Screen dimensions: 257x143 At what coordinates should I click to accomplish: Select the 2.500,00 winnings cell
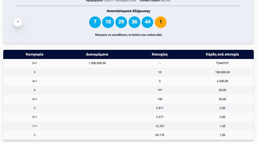pyautogui.click(x=222, y=81)
